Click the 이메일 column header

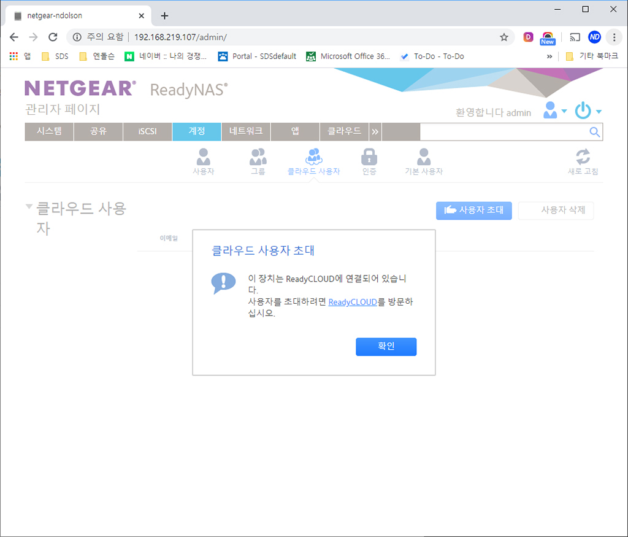tap(169, 238)
